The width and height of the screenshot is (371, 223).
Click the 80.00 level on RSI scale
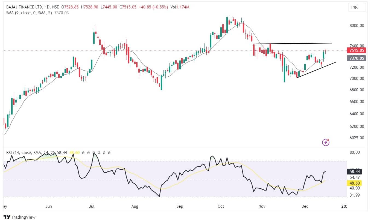click(355, 152)
